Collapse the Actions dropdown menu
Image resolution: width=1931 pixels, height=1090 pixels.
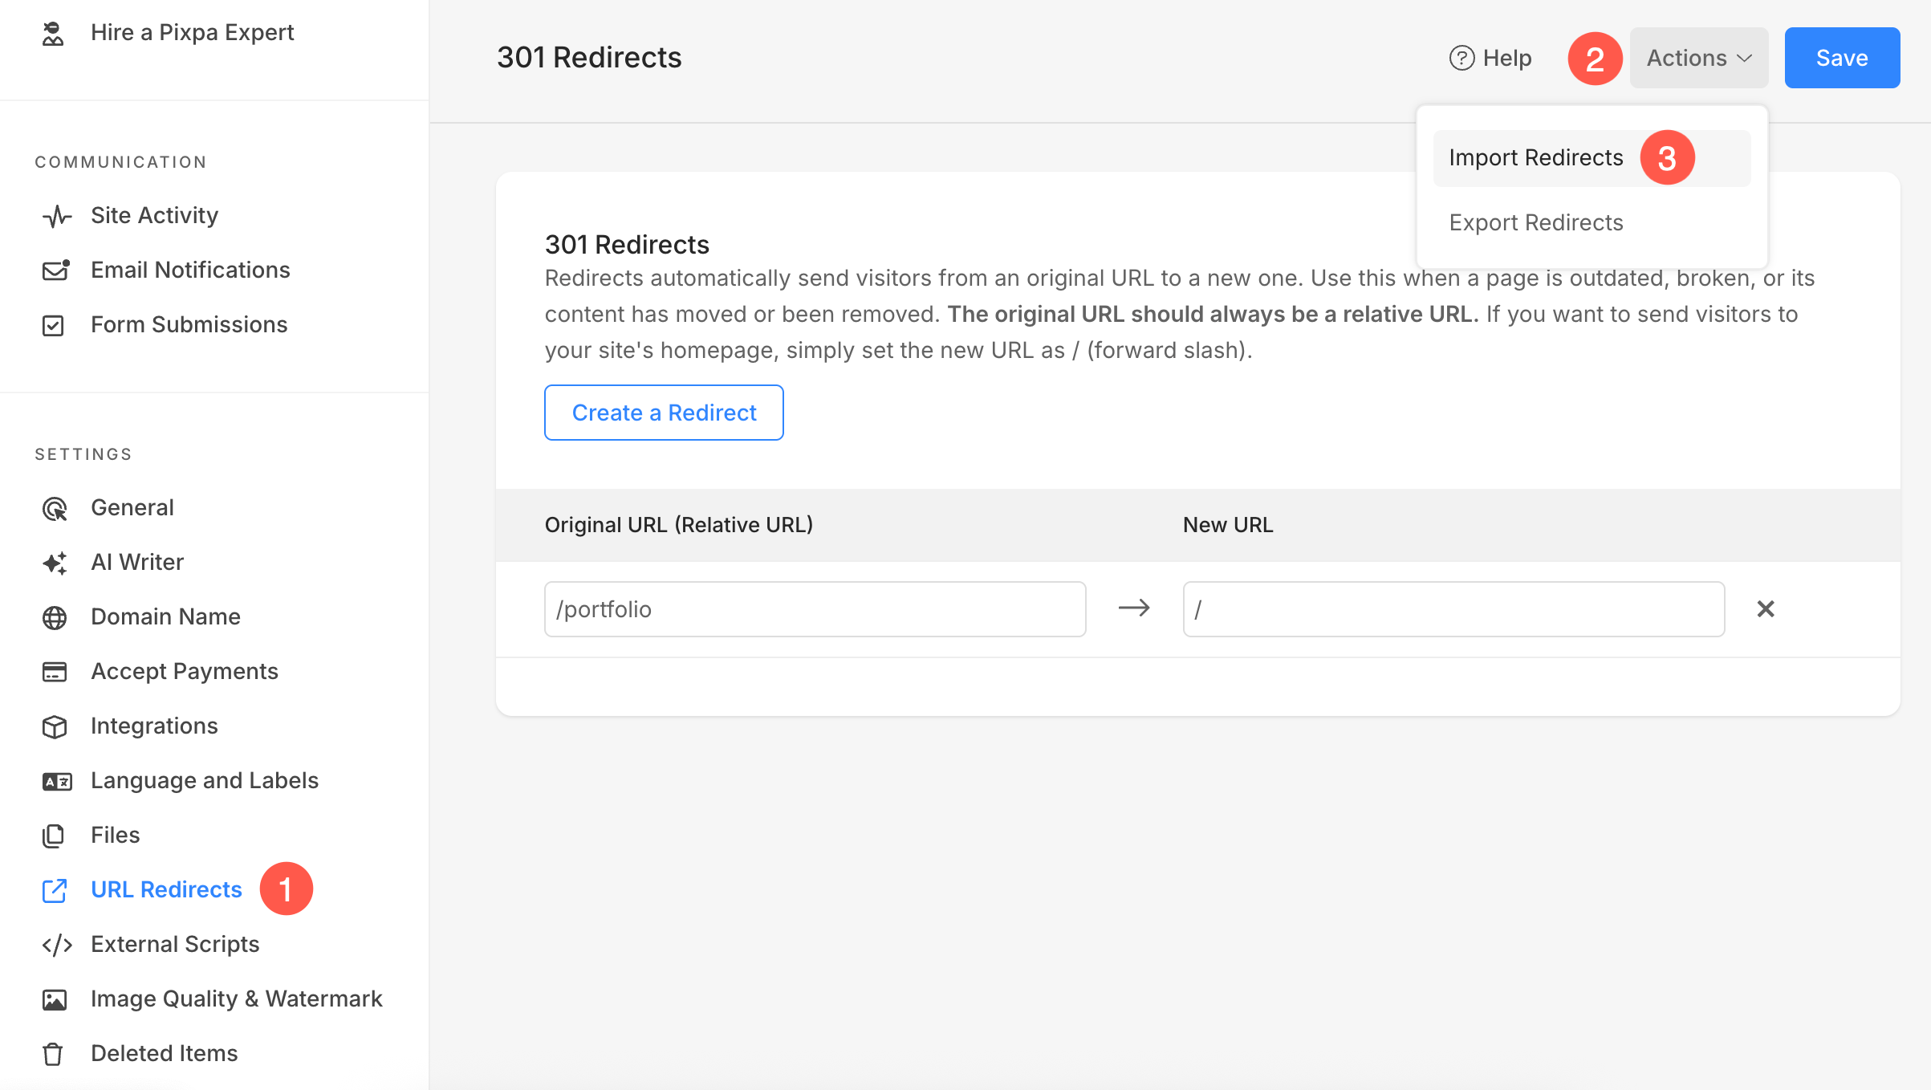point(1698,58)
